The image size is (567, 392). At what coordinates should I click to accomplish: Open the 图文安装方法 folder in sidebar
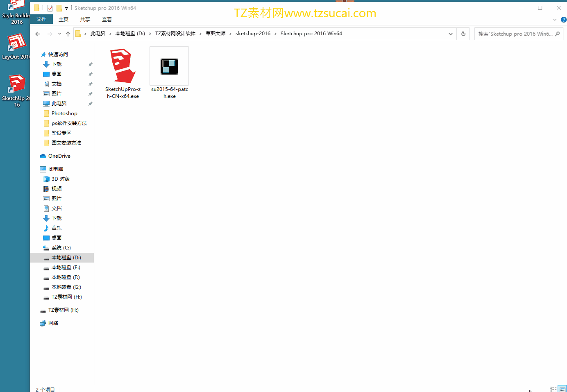[66, 143]
